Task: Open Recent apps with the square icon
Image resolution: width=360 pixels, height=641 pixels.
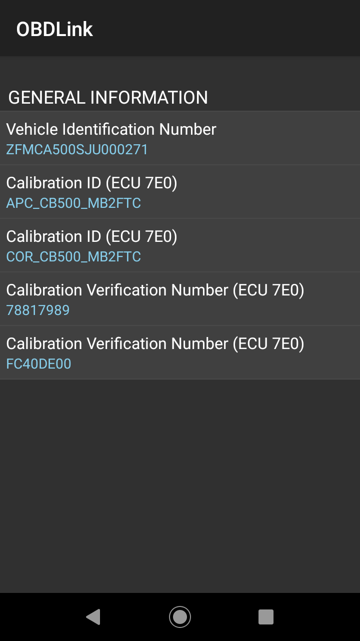Action: (x=266, y=616)
